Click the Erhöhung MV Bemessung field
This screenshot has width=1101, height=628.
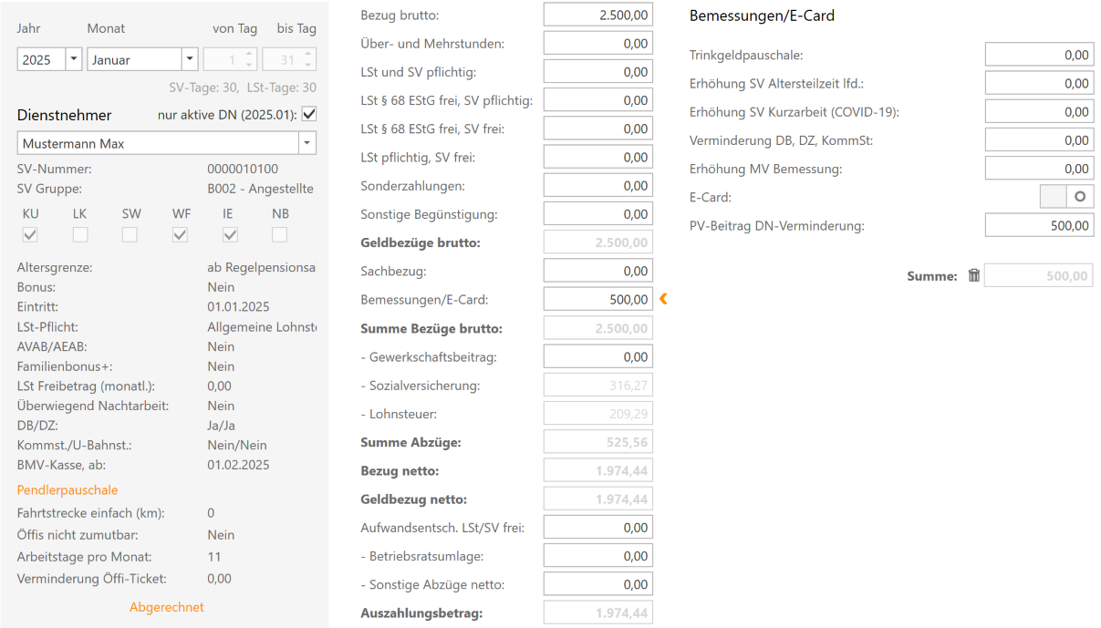[1039, 169]
